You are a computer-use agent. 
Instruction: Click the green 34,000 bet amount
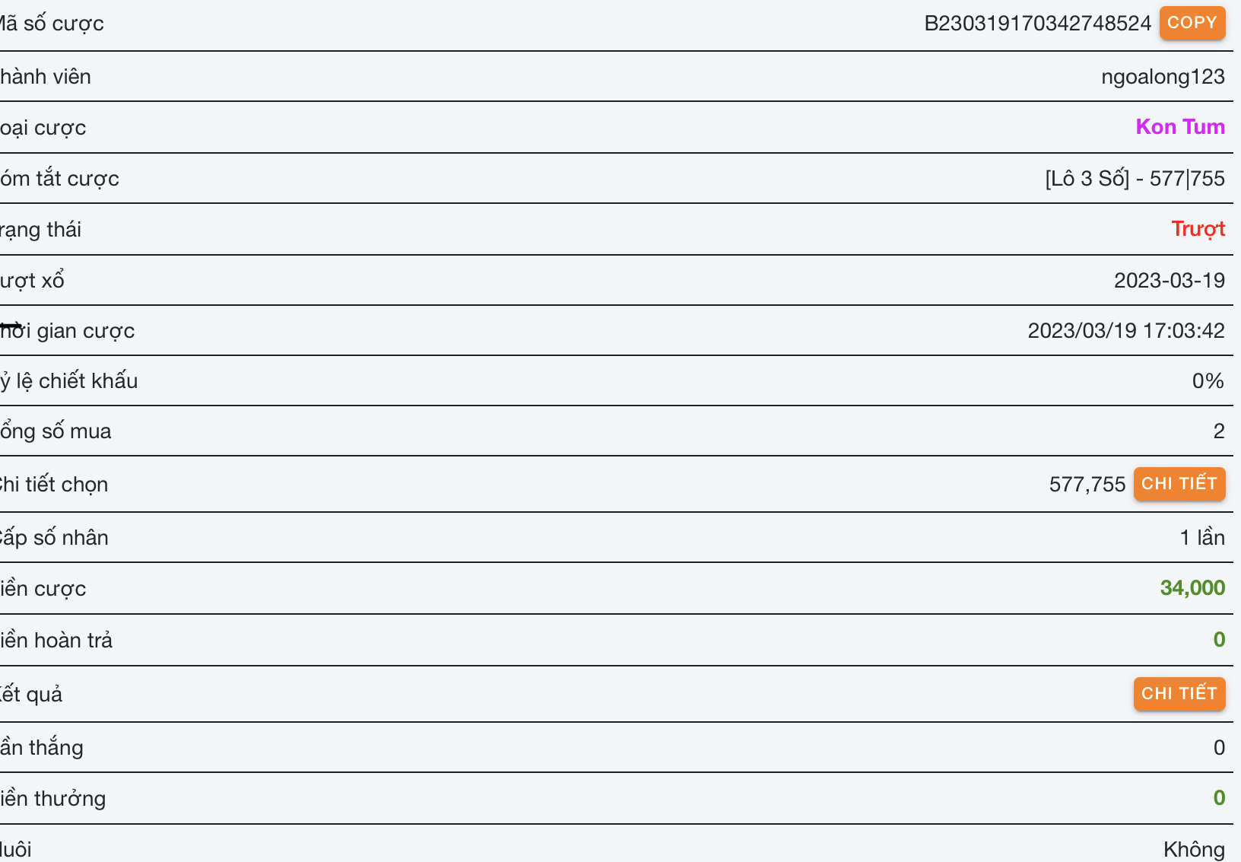[x=1192, y=588]
